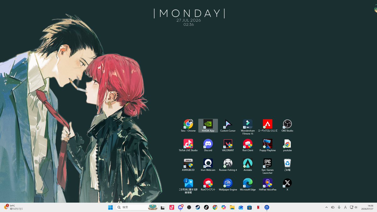The image size is (377, 212).
Task: Click the OneDrive cloud tray icon
Action: 333,207
